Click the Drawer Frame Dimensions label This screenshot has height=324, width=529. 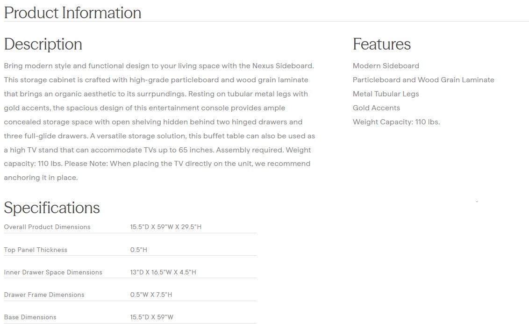click(44, 295)
